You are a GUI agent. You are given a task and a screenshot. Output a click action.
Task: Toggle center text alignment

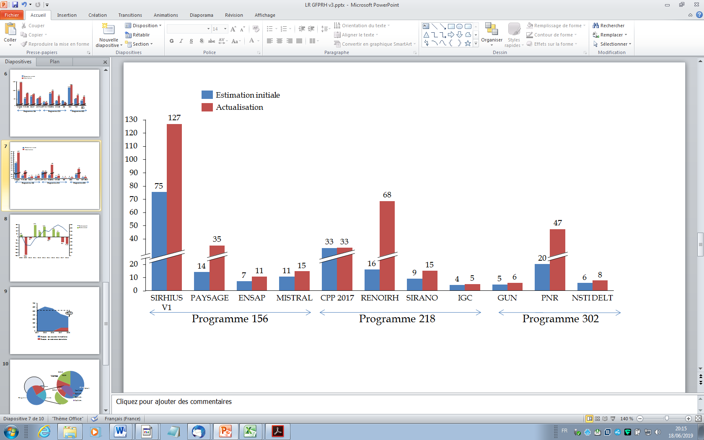tap(280, 41)
